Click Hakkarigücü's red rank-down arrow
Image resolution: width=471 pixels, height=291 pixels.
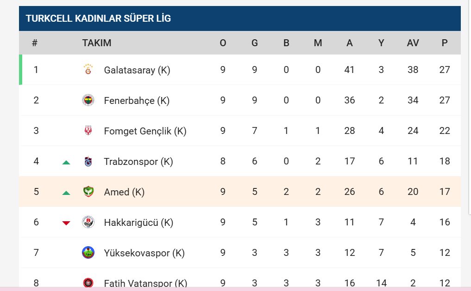(x=66, y=223)
